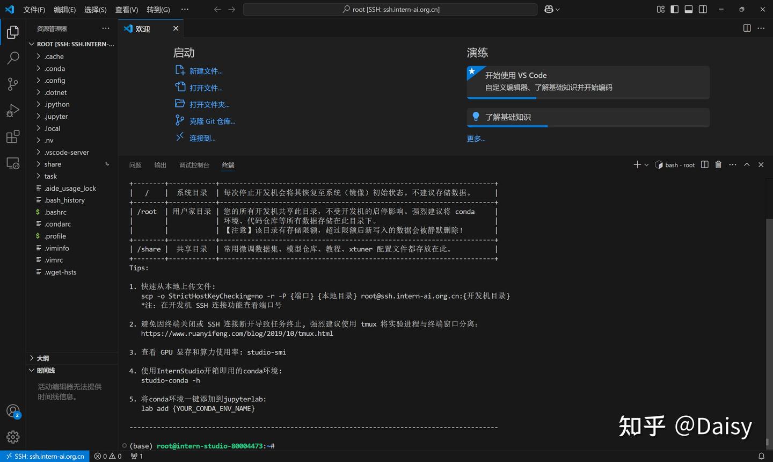This screenshot has width=773, height=462.
Task: Click the 开始使用 VS Code progress bar
Action: click(501, 98)
